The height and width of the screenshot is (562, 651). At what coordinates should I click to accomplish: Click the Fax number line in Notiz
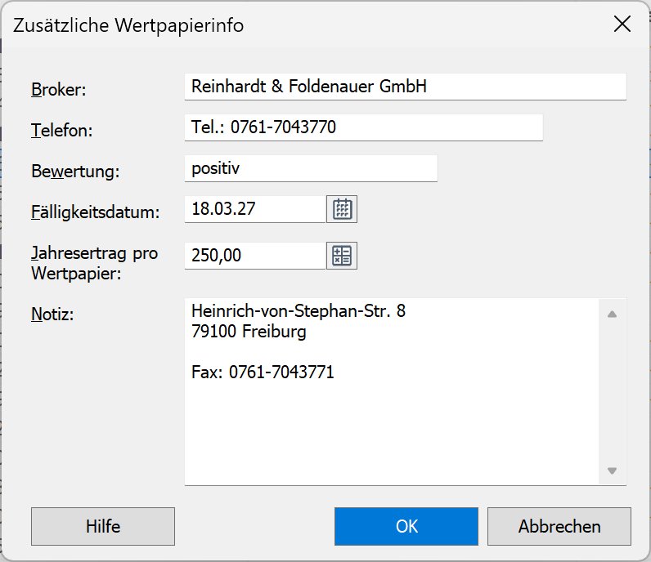click(x=262, y=372)
